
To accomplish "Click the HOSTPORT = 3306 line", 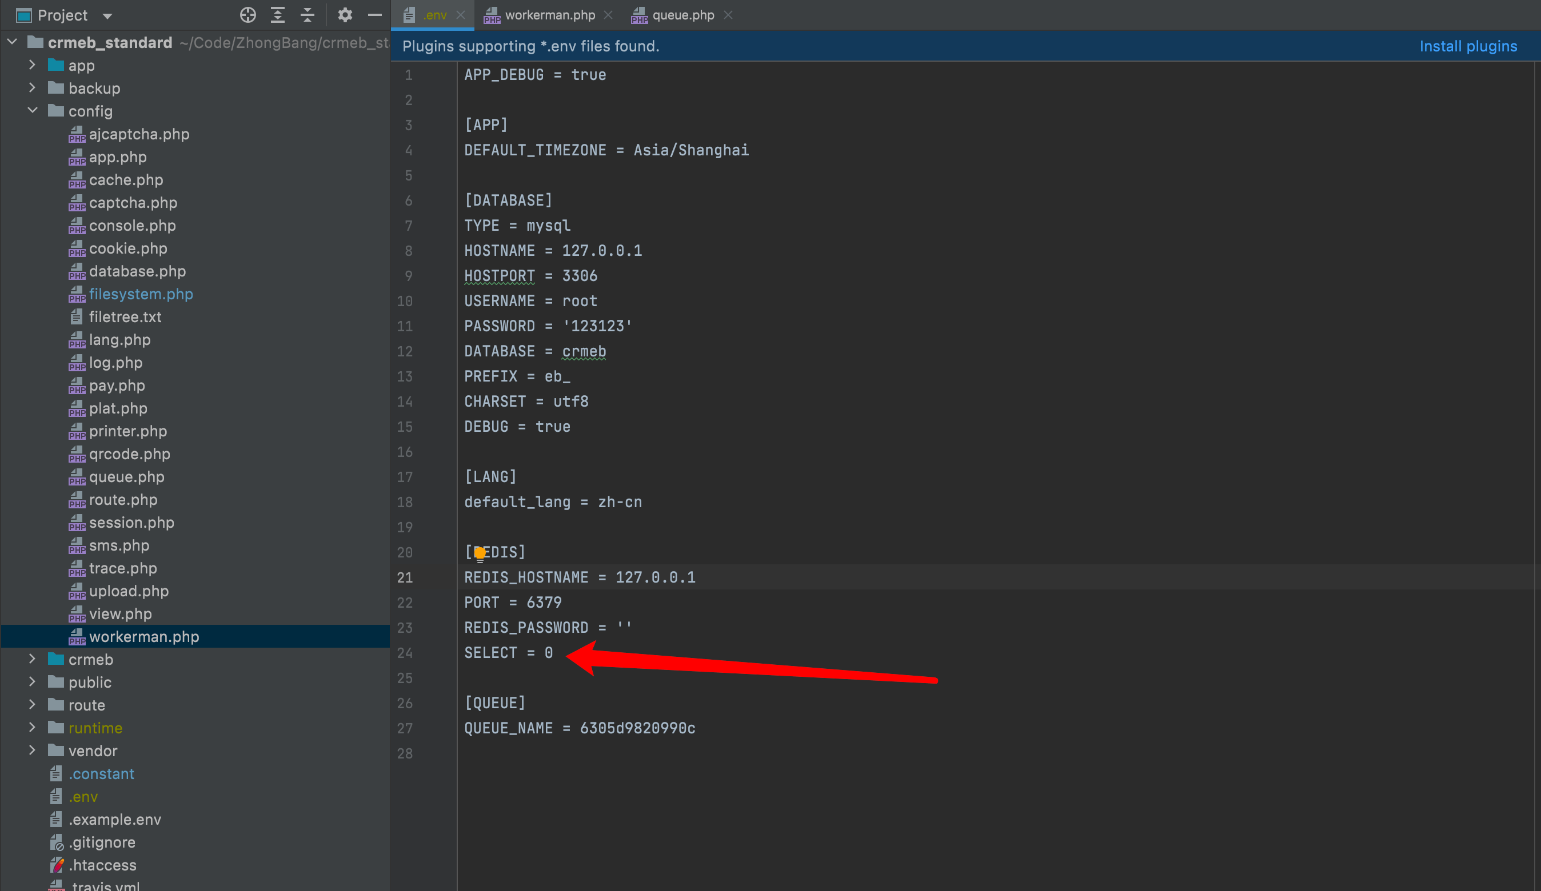I will click(530, 276).
